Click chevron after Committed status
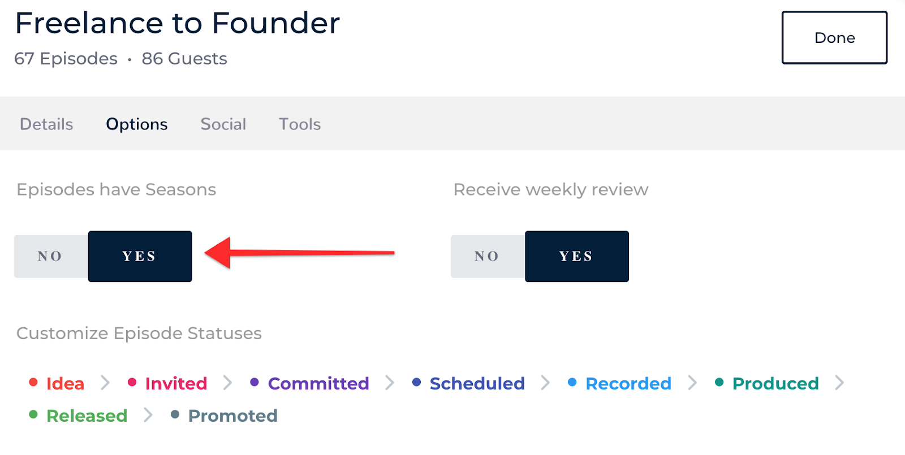905x455 pixels. (390, 383)
